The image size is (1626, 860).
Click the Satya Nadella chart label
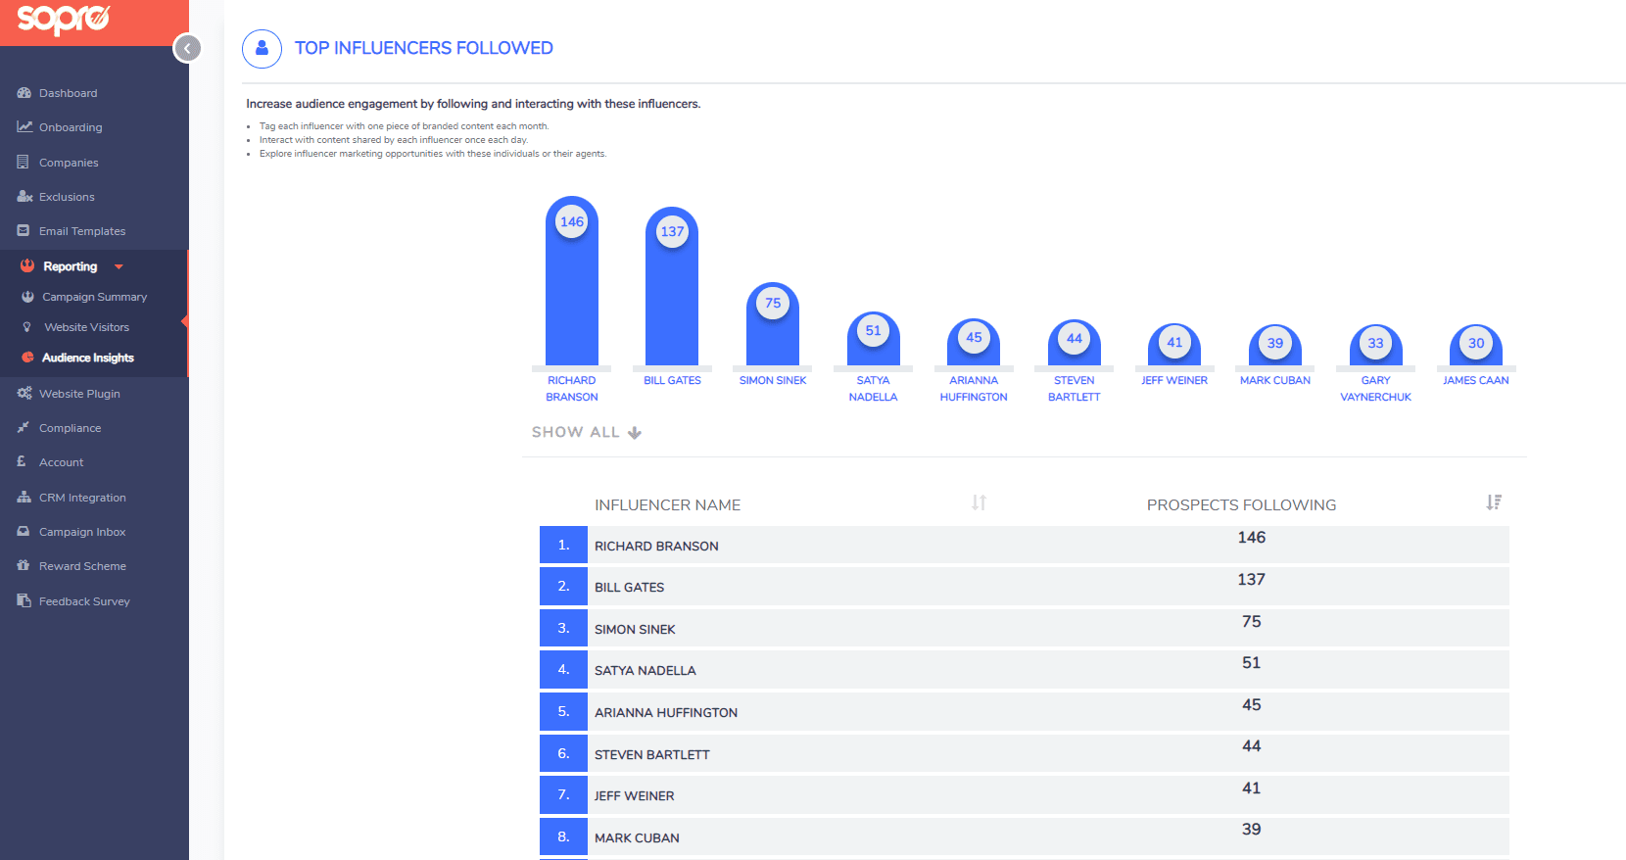coord(873,389)
